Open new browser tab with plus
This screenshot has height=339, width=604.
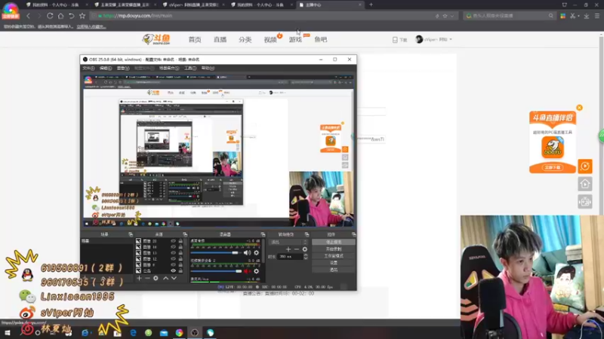(371, 5)
